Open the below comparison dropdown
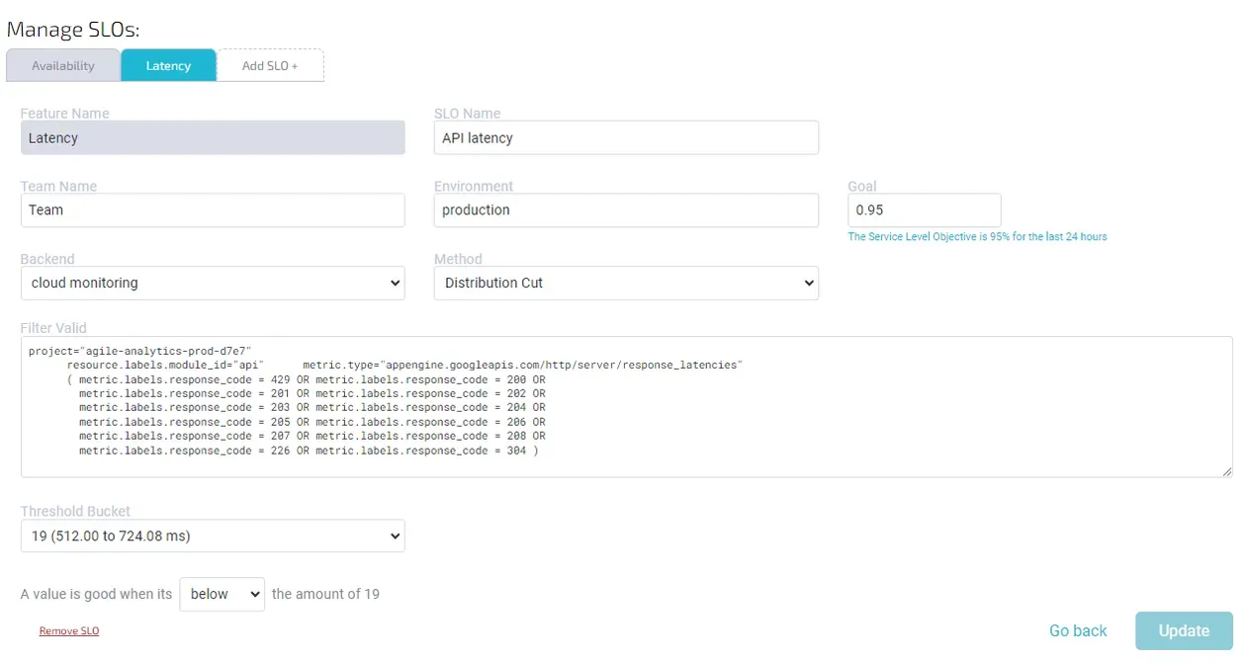The image size is (1249, 662). click(222, 594)
